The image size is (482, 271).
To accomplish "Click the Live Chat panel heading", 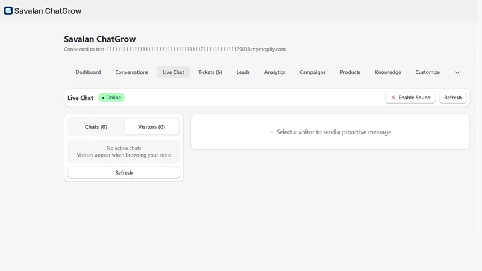I will 80,98.
